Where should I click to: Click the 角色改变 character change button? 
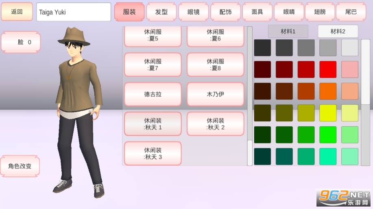tap(20, 166)
